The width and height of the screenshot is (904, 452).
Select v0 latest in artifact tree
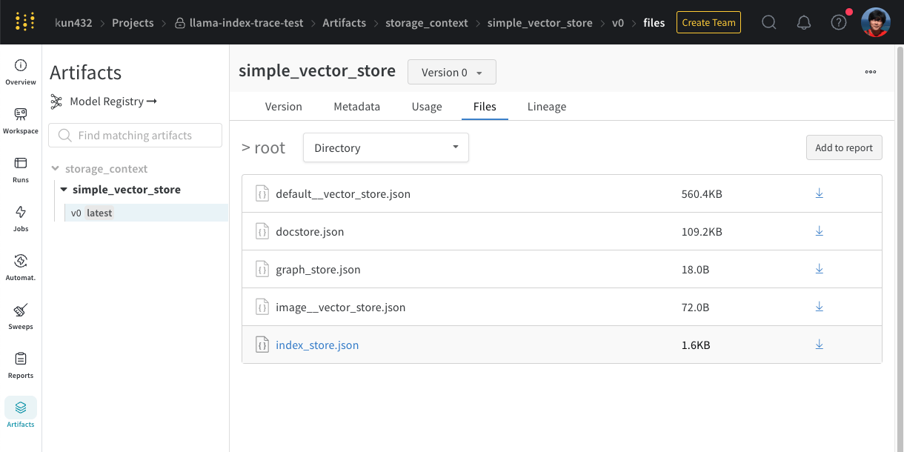click(146, 213)
